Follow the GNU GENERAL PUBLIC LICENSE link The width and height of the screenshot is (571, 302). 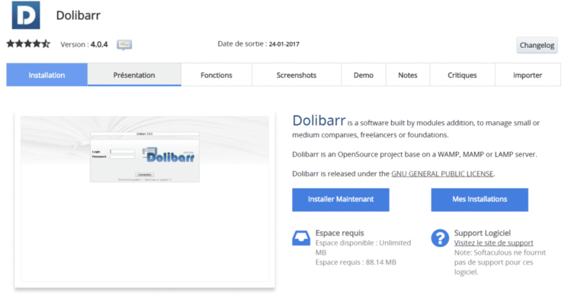point(442,174)
